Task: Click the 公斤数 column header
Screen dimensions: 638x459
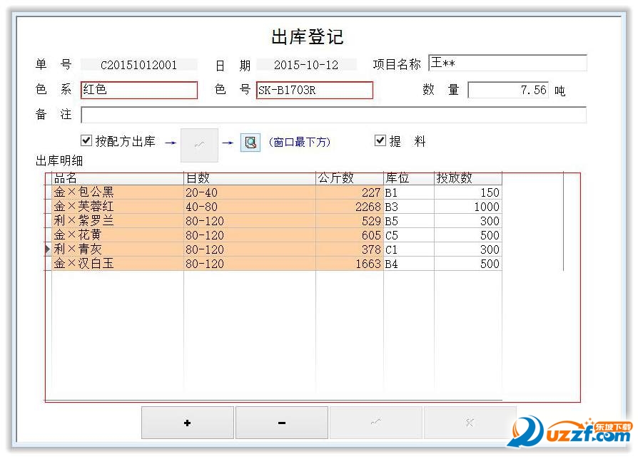Action: (350, 178)
